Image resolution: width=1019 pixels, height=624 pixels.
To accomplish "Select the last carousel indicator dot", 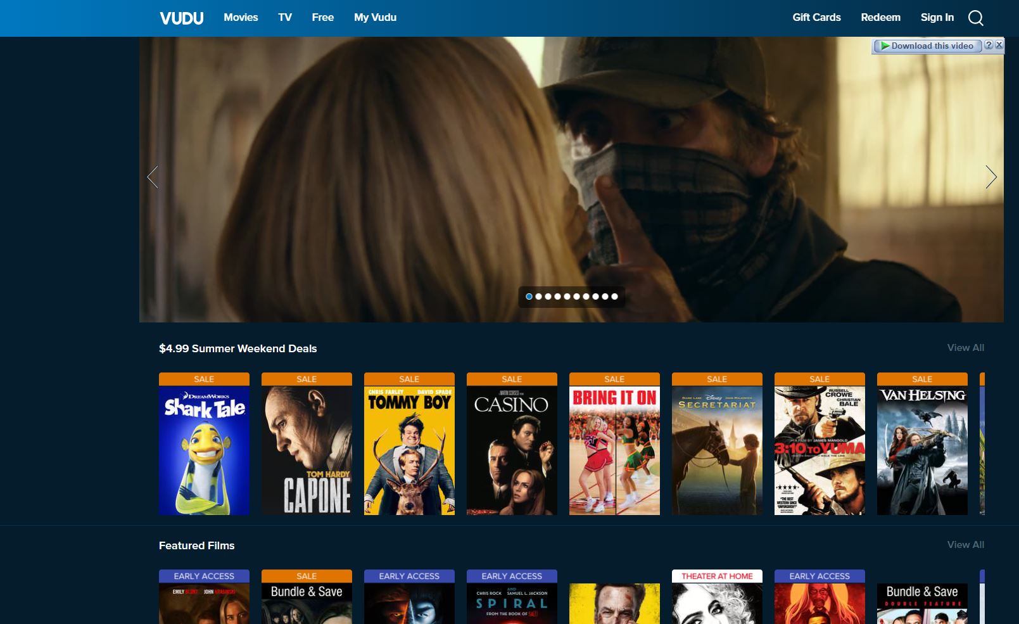I will 614,296.
